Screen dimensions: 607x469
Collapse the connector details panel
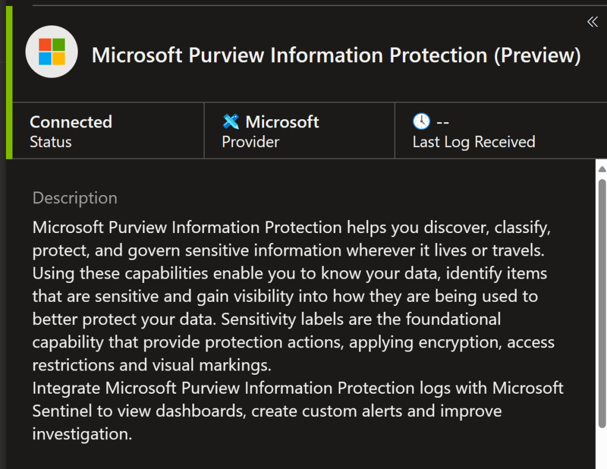(592, 23)
